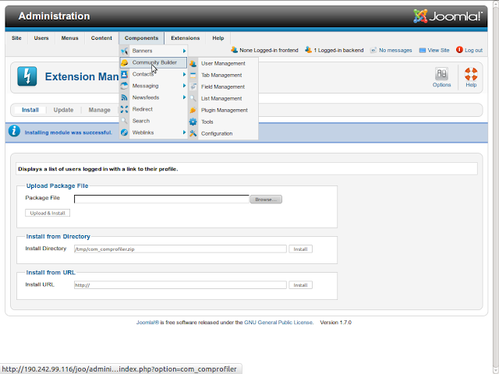Image resolution: width=499 pixels, height=374 pixels.
Task: Open the Options toolbar icon
Action: pyautogui.click(x=441, y=74)
